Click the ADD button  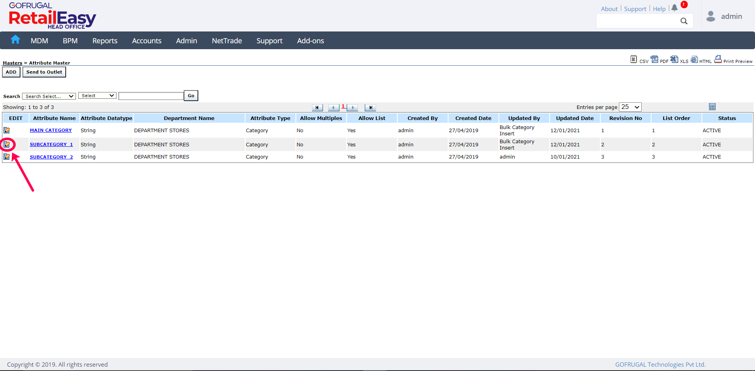tap(11, 72)
